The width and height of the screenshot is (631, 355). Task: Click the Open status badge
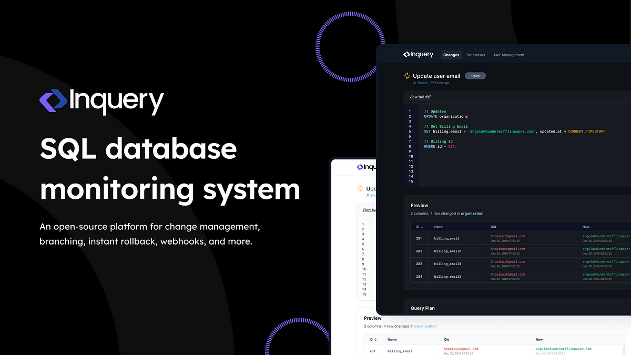[x=475, y=76]
